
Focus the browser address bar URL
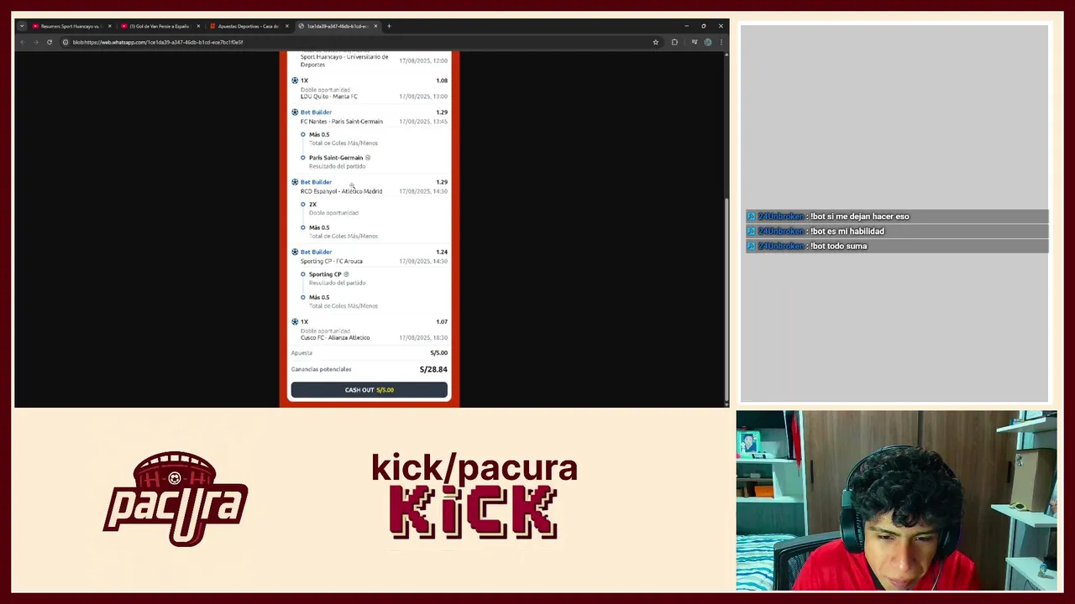click(158, 42)
